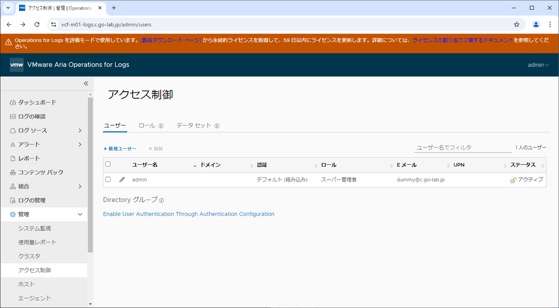Viewport: 559px width, 308px height.
Task: Click the スーパー管理者 role cell
Action: coord(339,180)
